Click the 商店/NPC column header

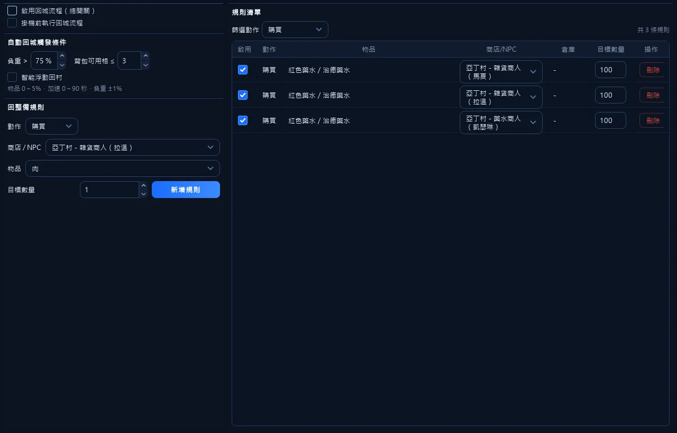coord(501,49)
